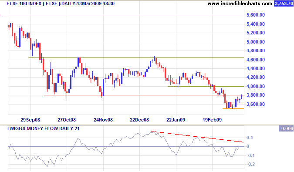This screenshot has width=294, height=172.
Task: Select the olive 4,000 level line
Action: pyautogui.click(x=206, y=86)
